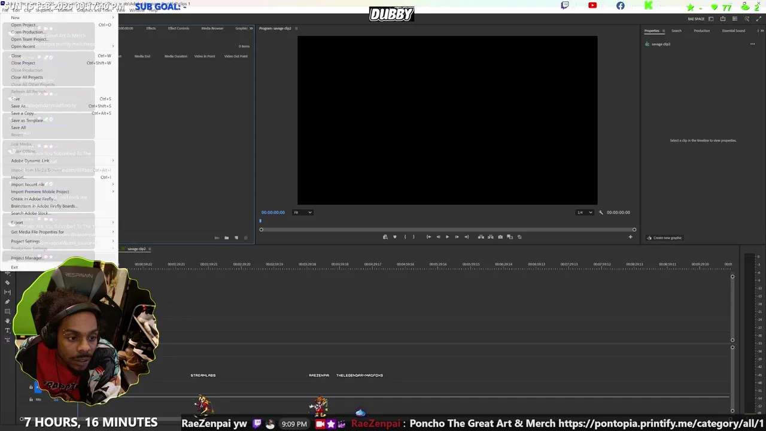
Task: Add a marker in Program monitor
Action: pos(394,237)
